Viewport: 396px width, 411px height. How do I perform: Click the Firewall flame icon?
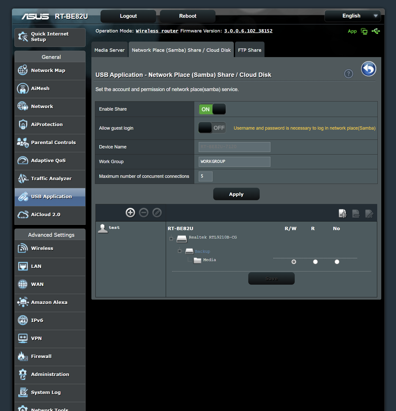click(23, 356)
